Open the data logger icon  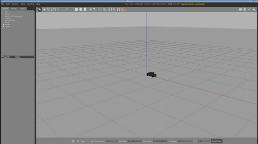click(245, 9)
